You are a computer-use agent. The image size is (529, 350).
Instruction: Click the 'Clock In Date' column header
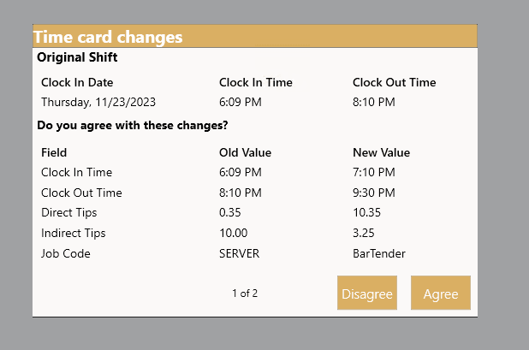click(x=77, y=83)
